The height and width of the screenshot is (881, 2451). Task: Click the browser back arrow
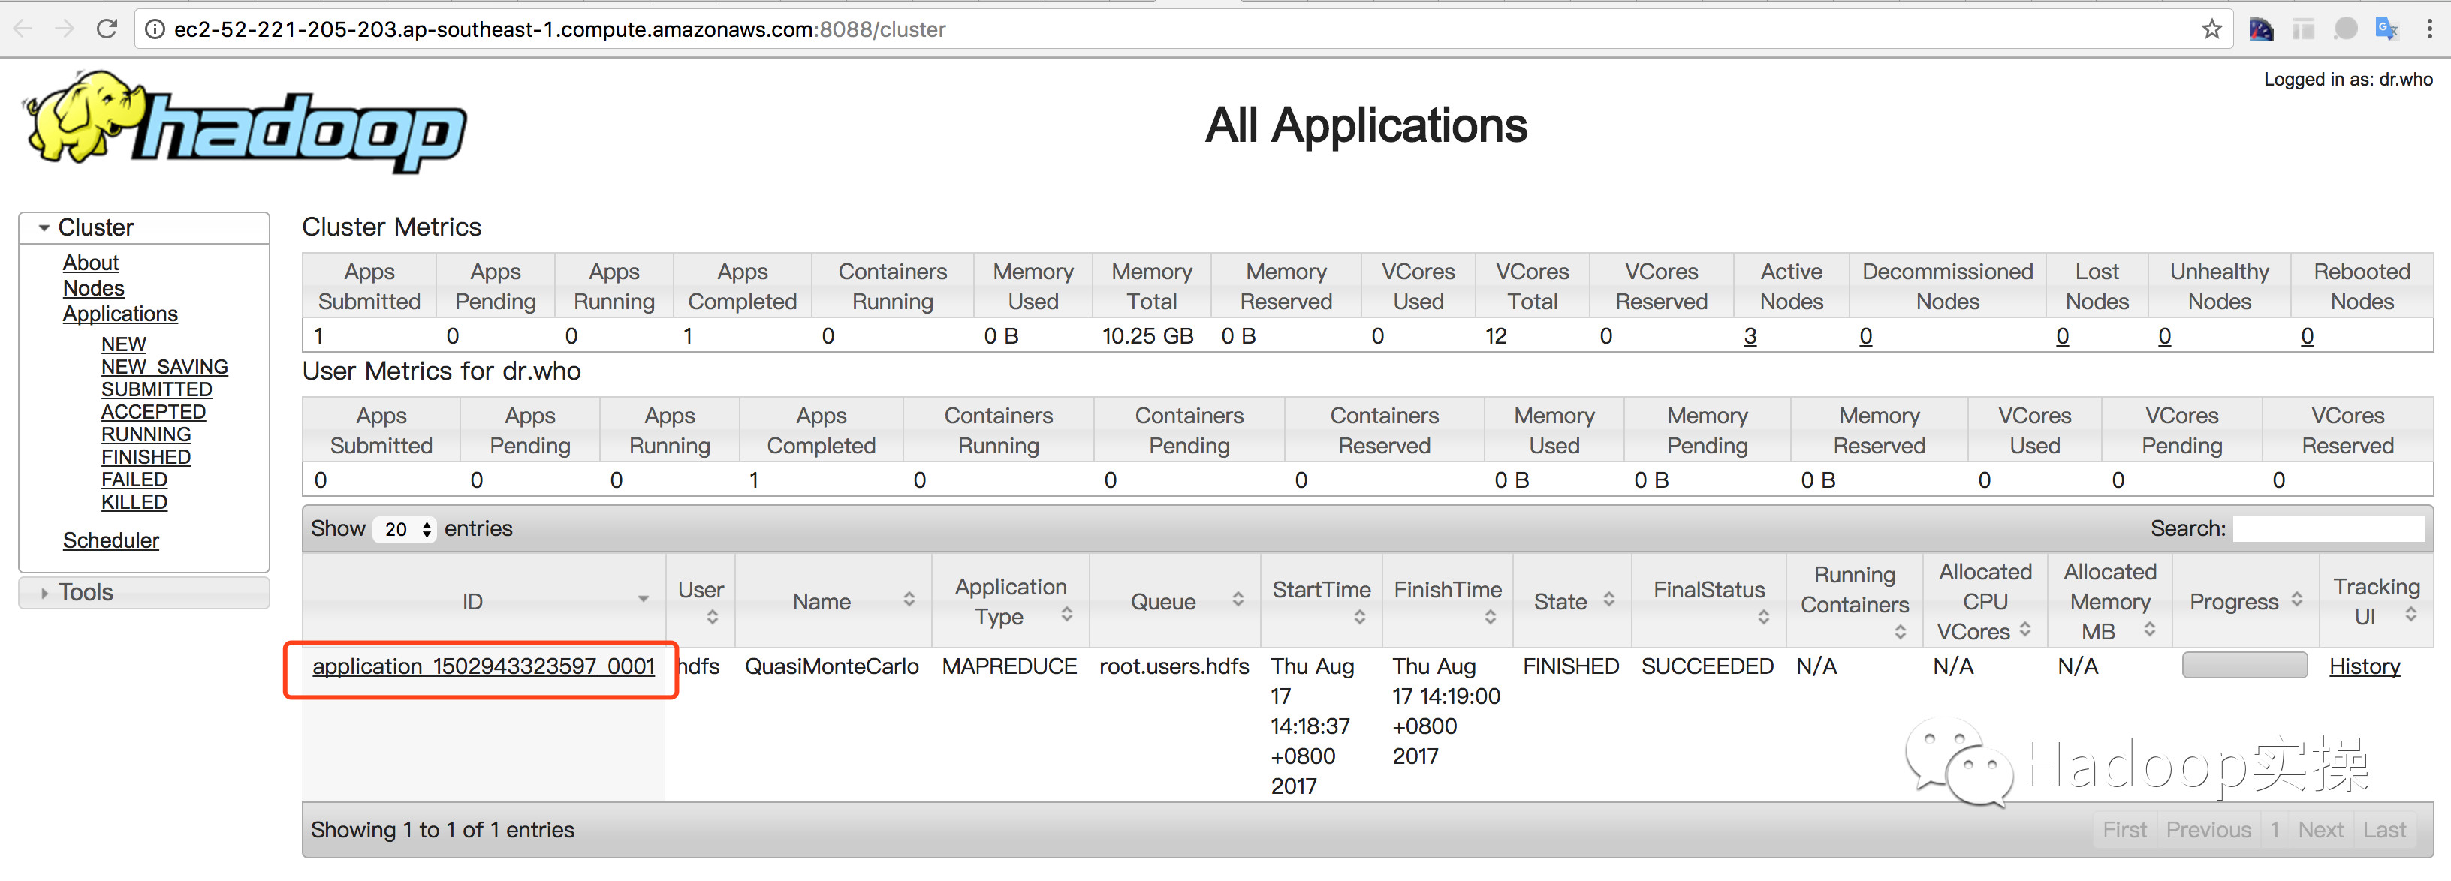coord(23,29)
